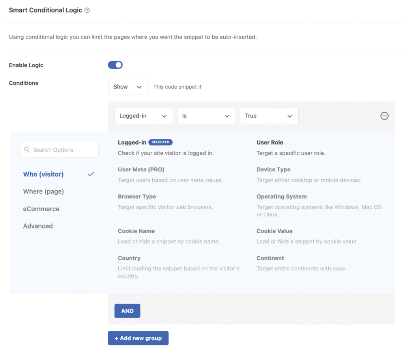The image size is (404, 353).
Task: Click the SELECTED badge on Logged-in
Action: tap(159, 142)
